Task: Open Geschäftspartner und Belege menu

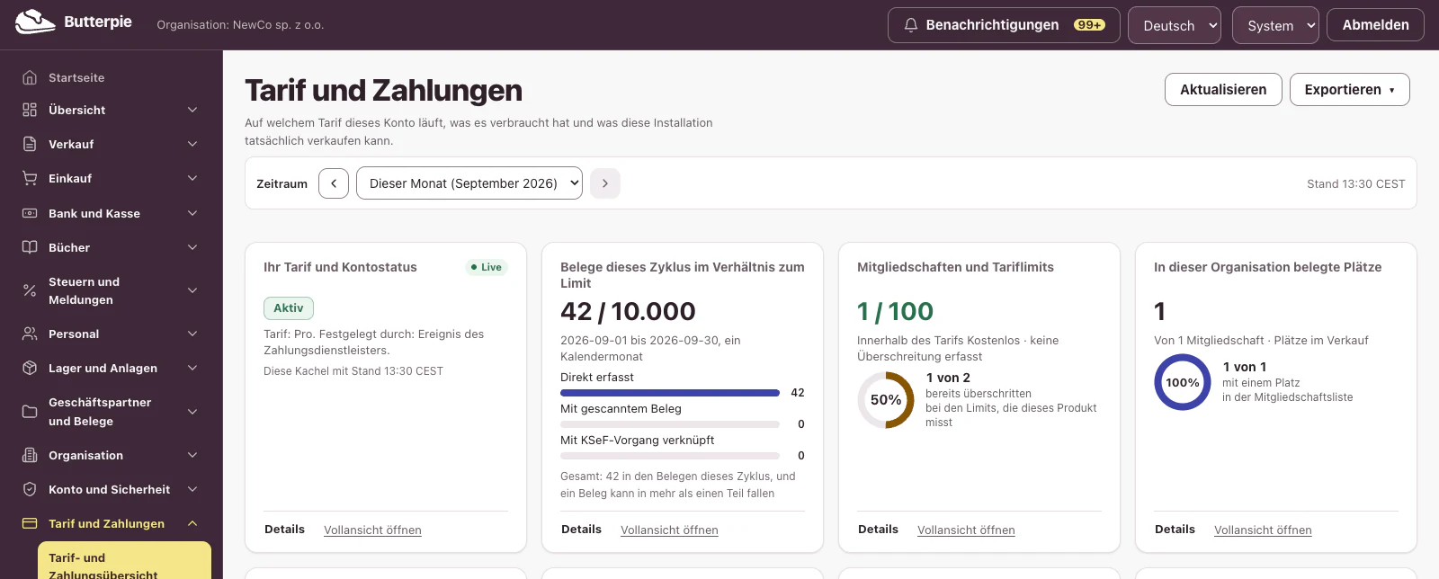Action: click(112, 412)
